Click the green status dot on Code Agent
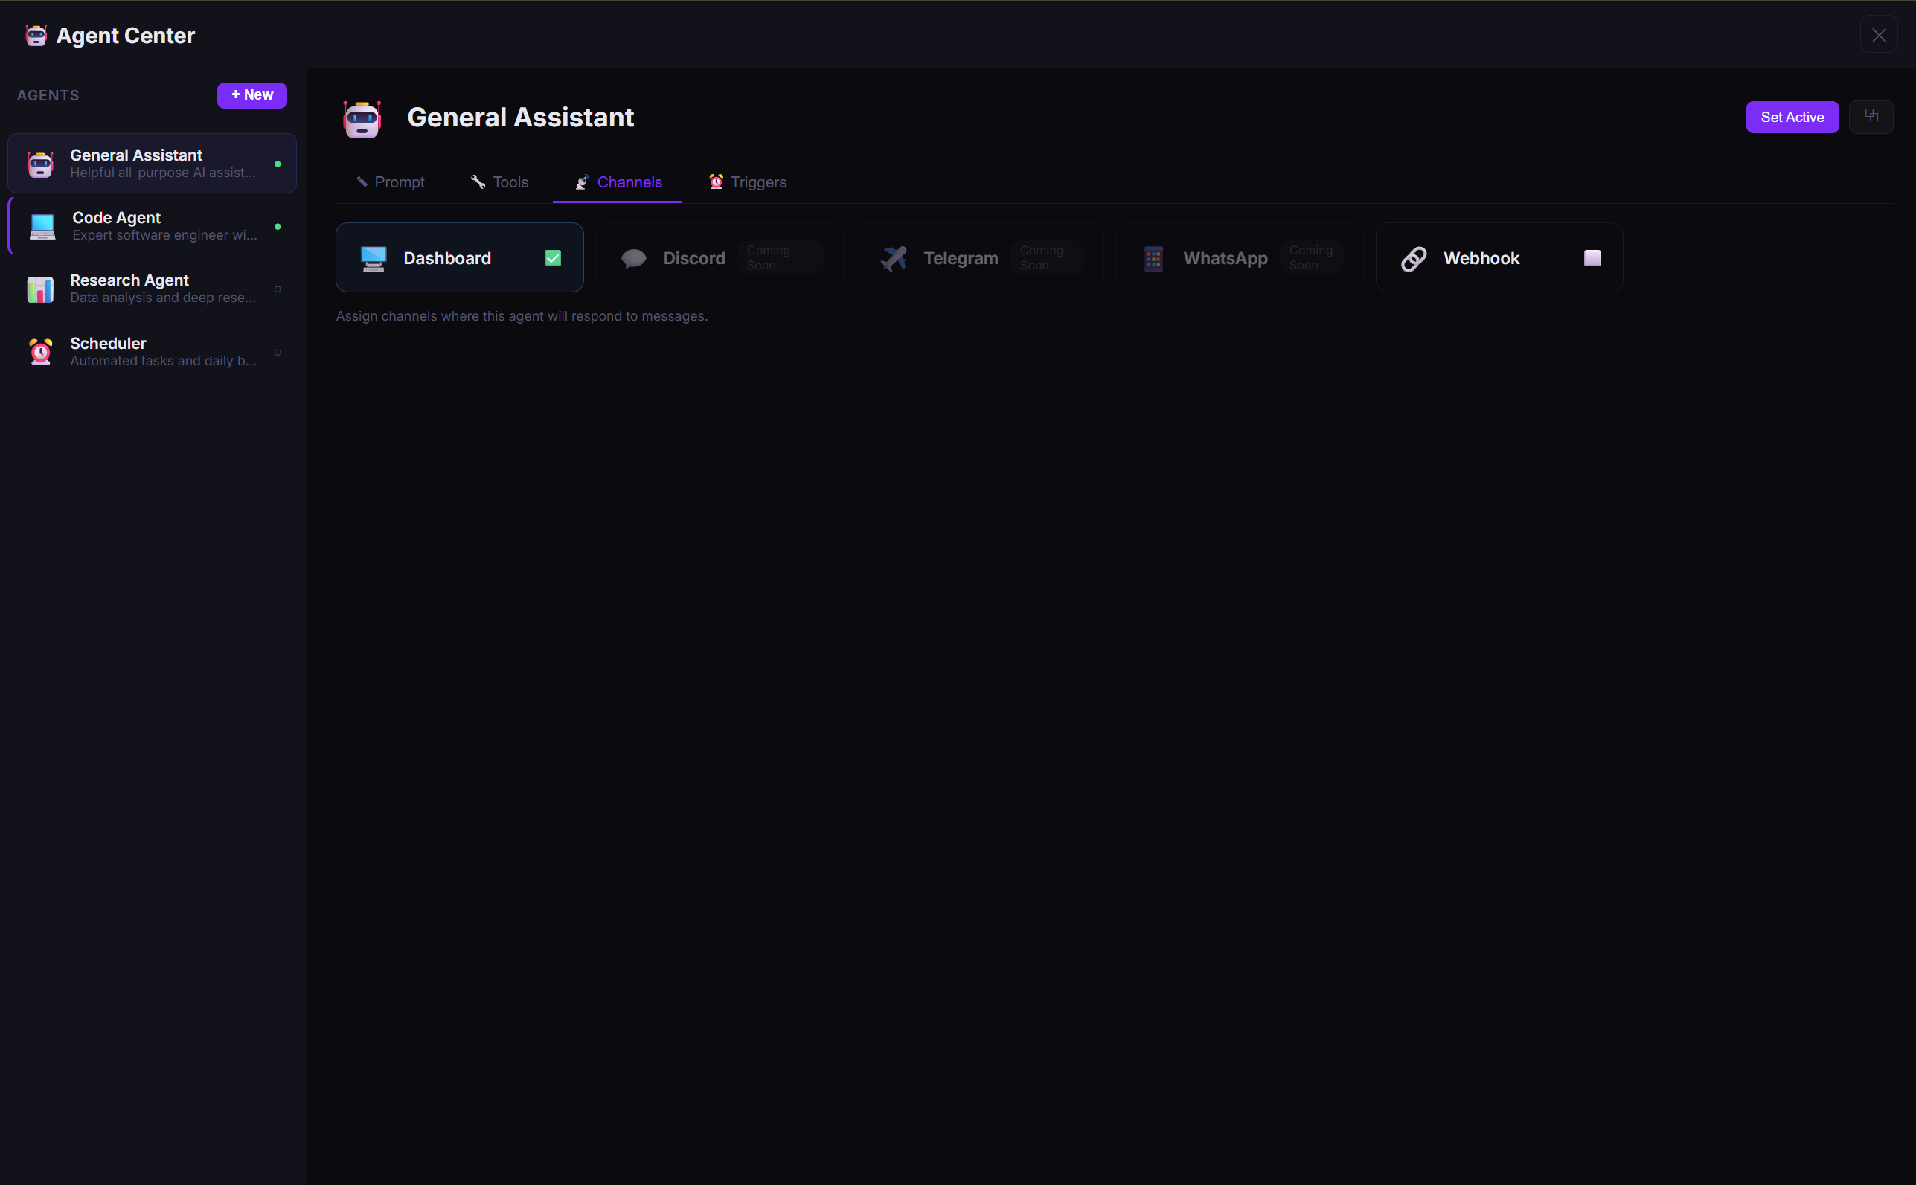 (x=278, y=226)
